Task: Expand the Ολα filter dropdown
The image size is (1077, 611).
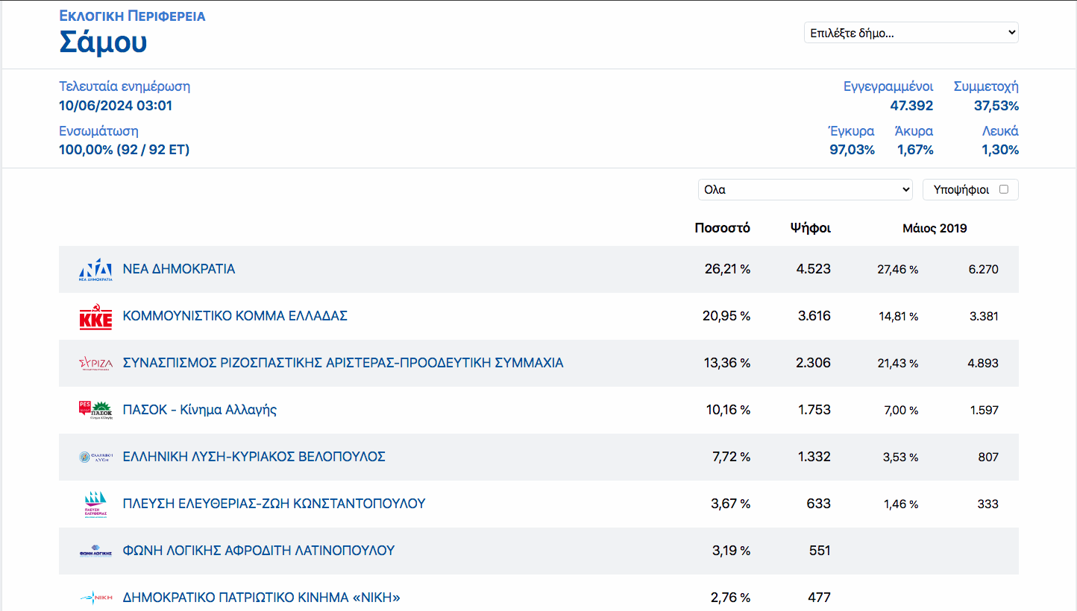Action: [805, 189]
